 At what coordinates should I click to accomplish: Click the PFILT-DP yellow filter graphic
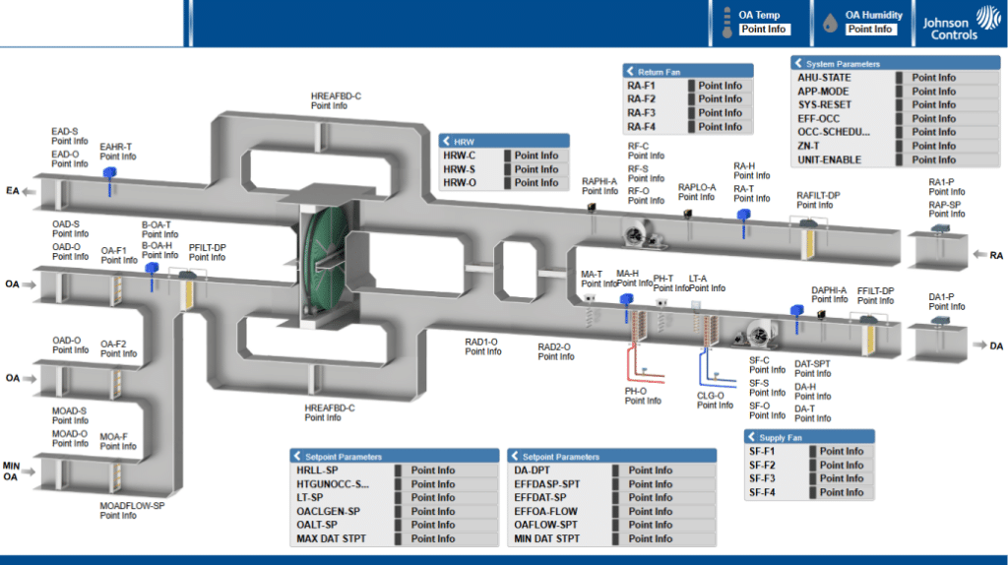pyautogui.click(x=189, y=295)
